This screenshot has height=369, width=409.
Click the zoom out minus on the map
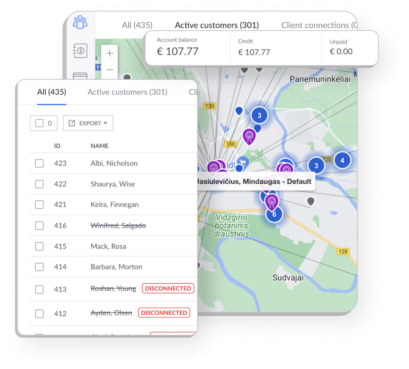coord(110,70)
